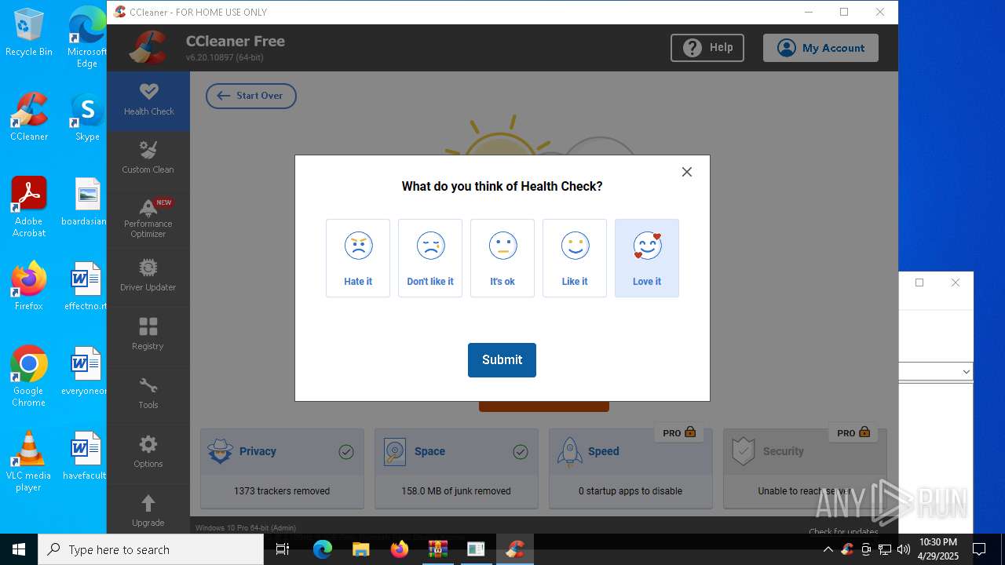The image size is (1005, 565).
Task: Close the feedback dialog with X
Action: 687,172
